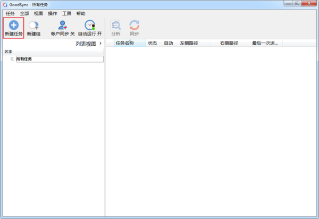Open the 全部 menu
The width and height of the screenshot is (319, 219).
pyautogui.click(x=24, y=13)
